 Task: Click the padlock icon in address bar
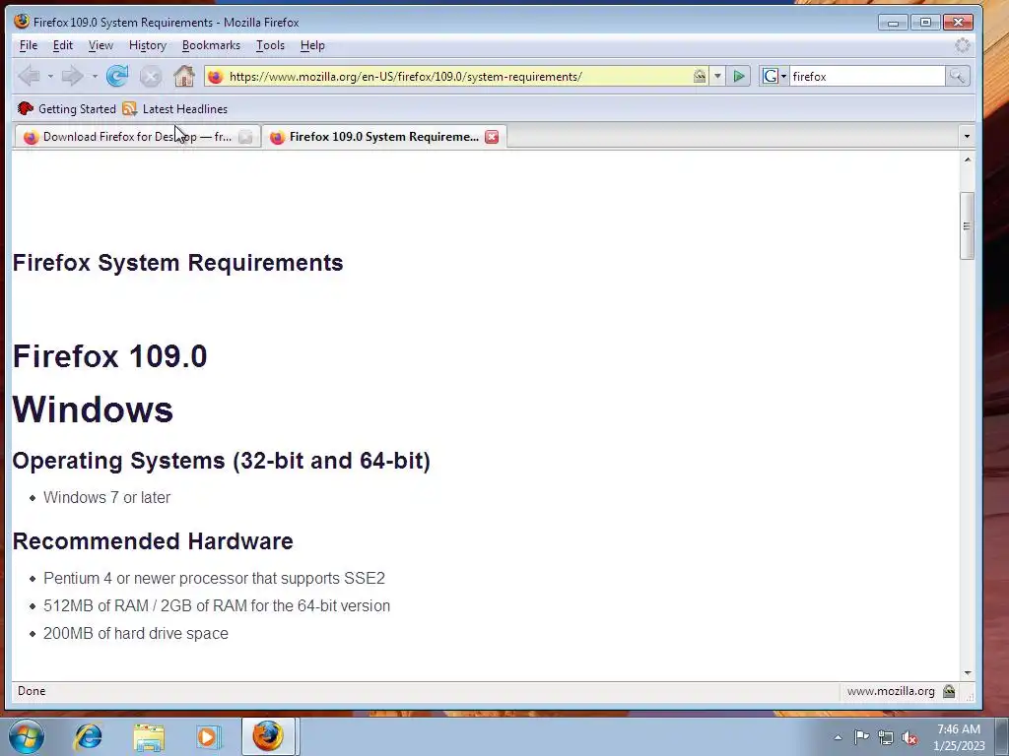[700, 77]
